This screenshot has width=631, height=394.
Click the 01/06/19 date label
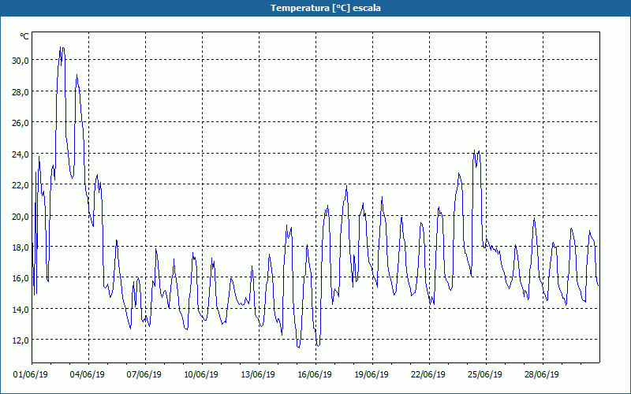(31, 375)
